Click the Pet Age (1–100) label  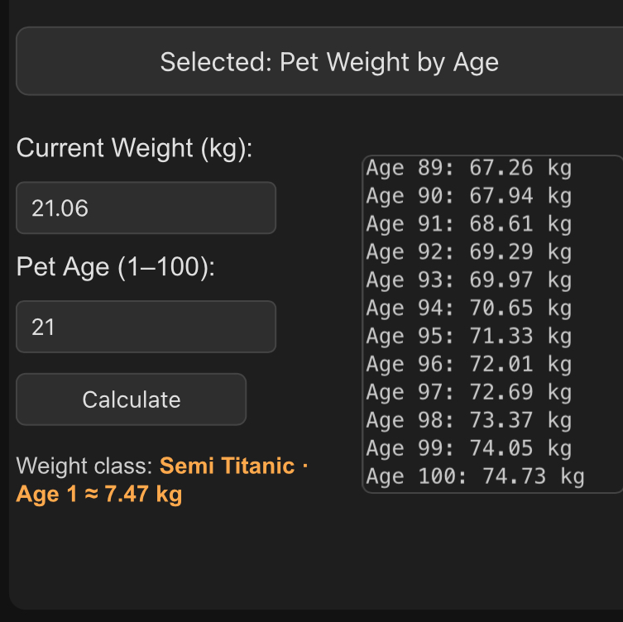[116, 268]
